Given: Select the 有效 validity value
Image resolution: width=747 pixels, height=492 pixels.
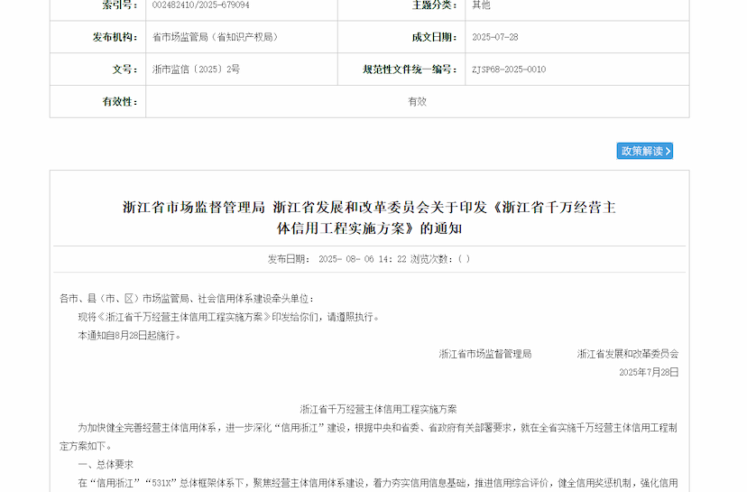Looking at the screenshot, I should click(x=418, y=101).
